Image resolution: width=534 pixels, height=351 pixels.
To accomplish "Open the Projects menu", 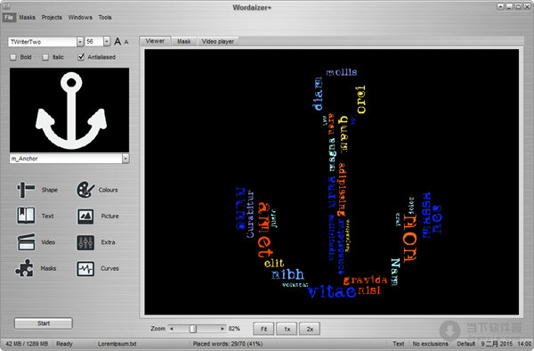I will tap(52, 18).
